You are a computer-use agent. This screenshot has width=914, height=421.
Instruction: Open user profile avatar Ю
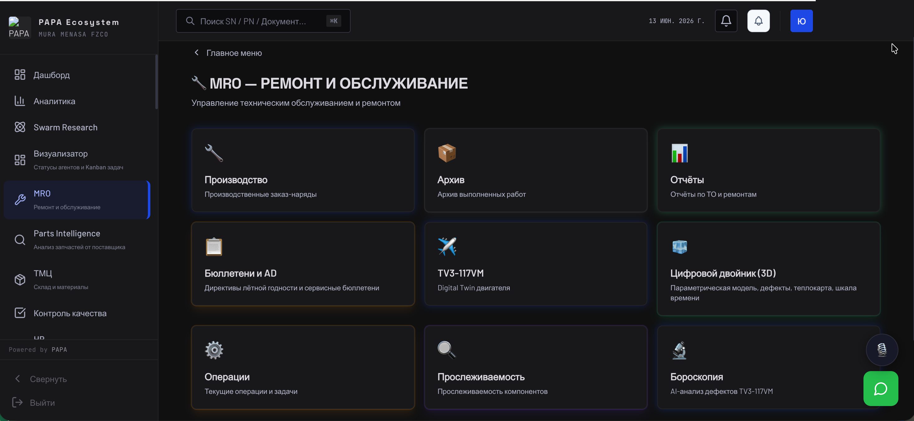click(x=801, y=21)
